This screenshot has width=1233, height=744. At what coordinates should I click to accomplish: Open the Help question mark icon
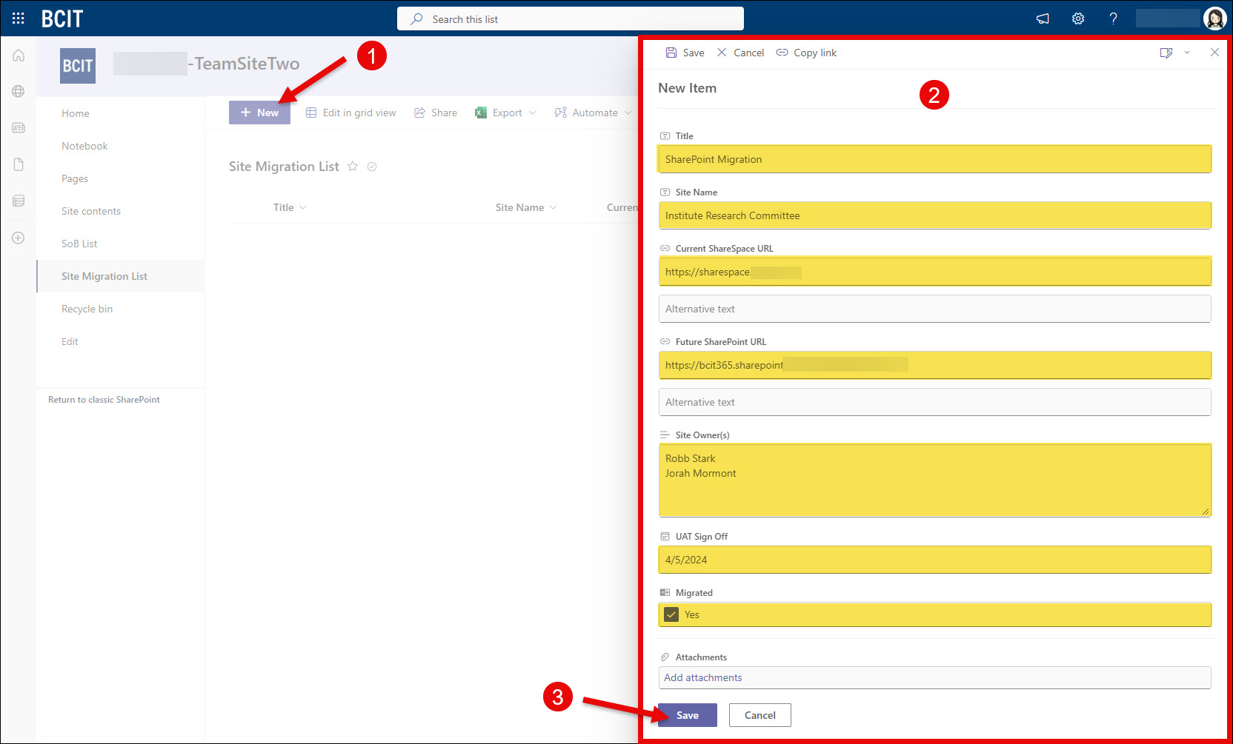tap(1113, 19)
